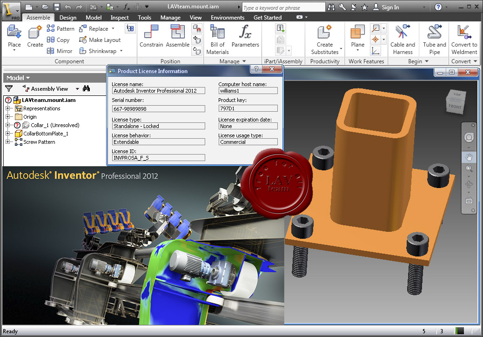Click the Redo arrow in quick access toolbar
The height and width of the screenshot is (337, 483).
(79, 7)
